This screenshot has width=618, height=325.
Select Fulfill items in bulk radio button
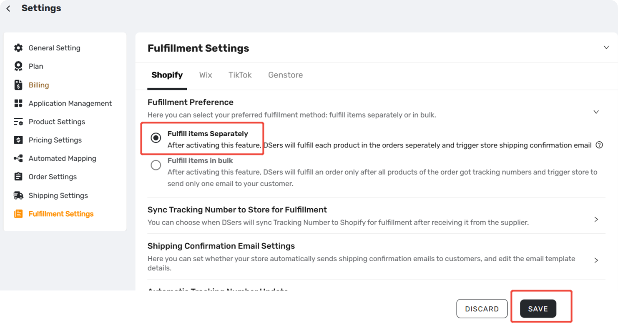point(156,165)
